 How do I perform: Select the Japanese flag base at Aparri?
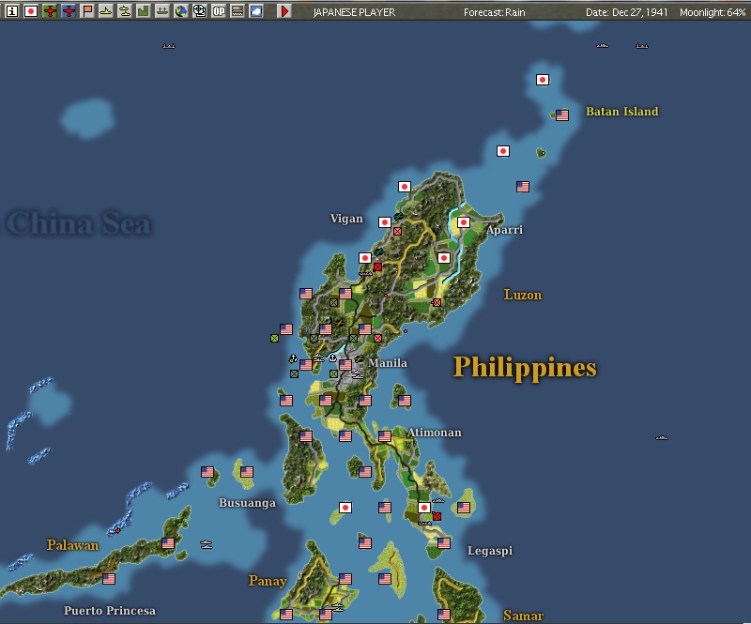[x=464, y=222]
